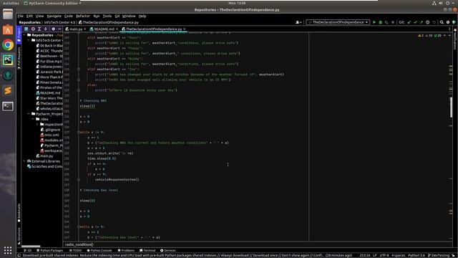The width and height of the screenshot is (458, 258).
Task: Open the Files app from the dock
Action: [x=8, y=14]
